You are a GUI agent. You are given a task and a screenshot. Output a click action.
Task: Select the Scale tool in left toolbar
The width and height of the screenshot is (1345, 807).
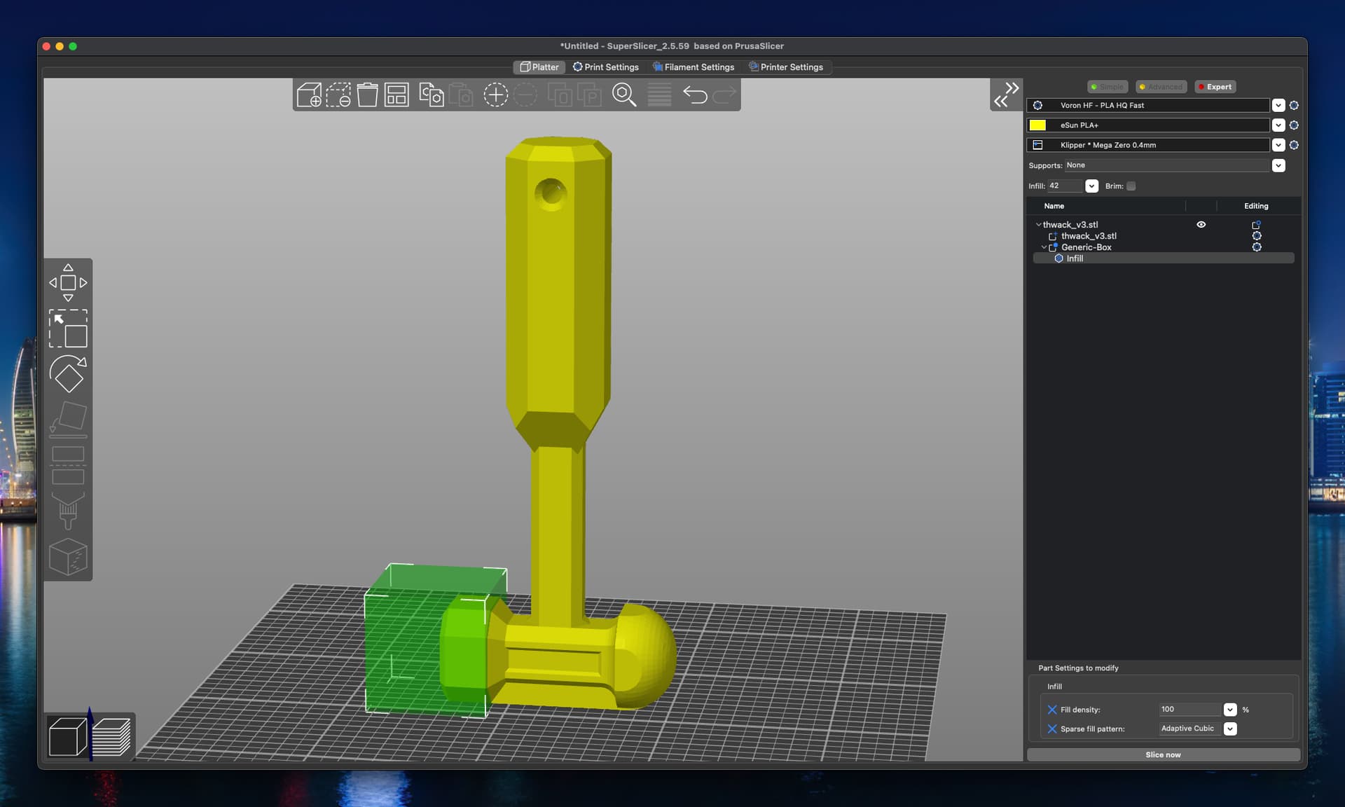pos(68,329)
